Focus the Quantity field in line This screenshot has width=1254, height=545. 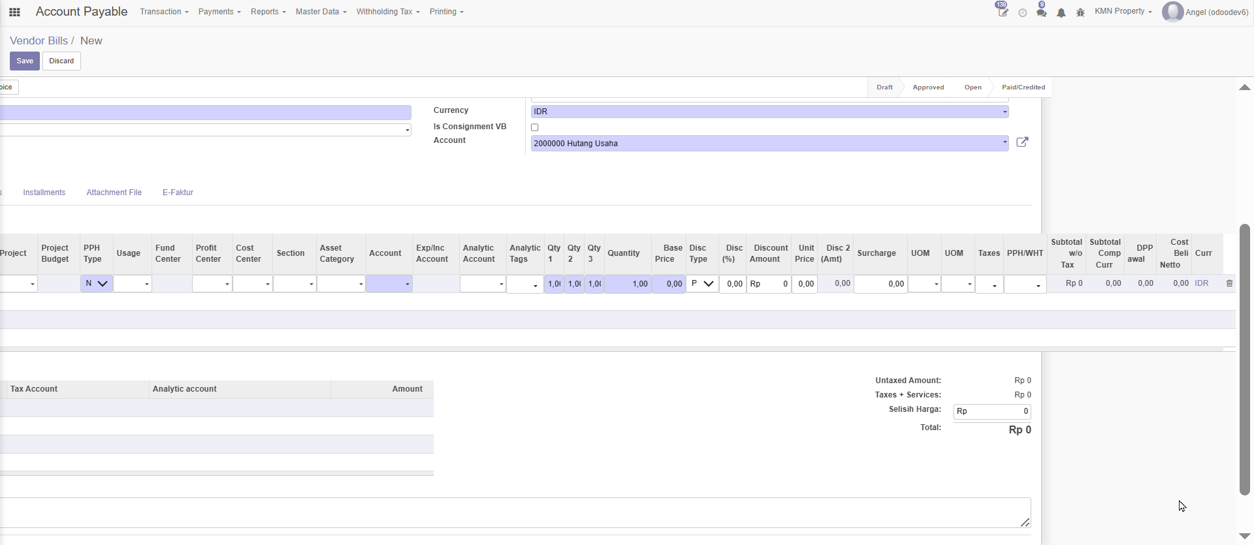tap(628, 284)
